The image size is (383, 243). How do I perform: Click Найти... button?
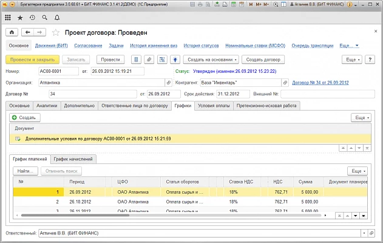click(x=25, y=171)
